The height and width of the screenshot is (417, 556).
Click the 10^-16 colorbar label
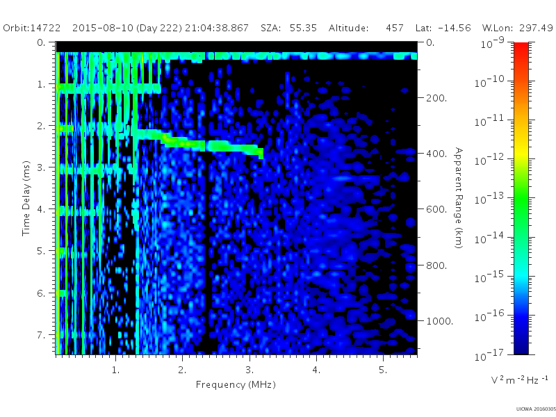coord(489,316)
